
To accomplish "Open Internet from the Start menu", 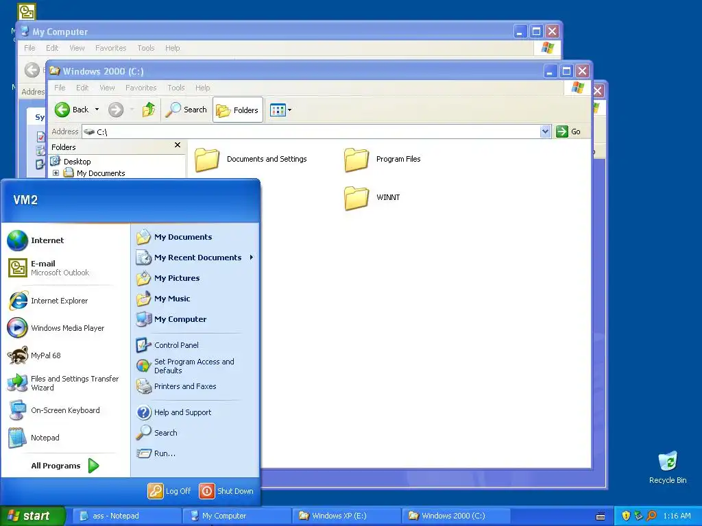I will (36, 240).
